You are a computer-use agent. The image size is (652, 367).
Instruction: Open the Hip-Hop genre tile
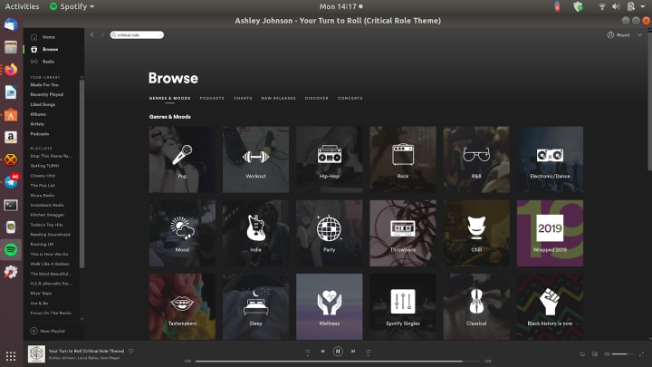330,159
